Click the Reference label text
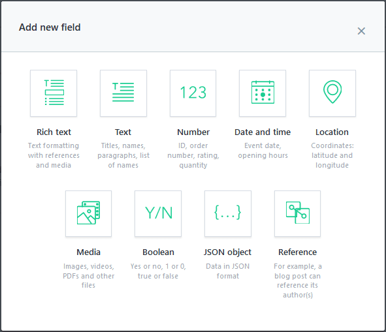The height and width of the screenshot is (332, 386). [297, 252]
